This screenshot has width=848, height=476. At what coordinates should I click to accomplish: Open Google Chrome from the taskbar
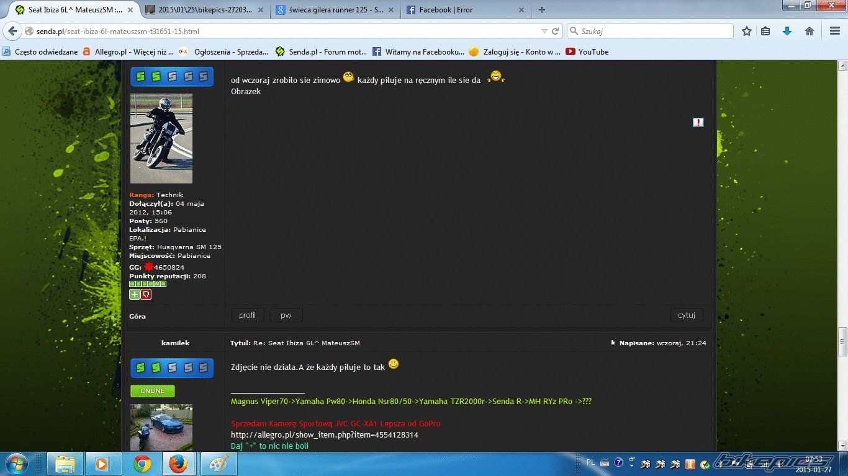142,464
